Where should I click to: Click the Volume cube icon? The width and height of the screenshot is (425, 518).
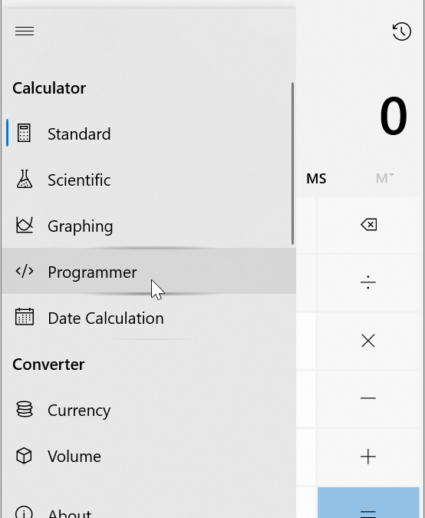click(24, 456)
